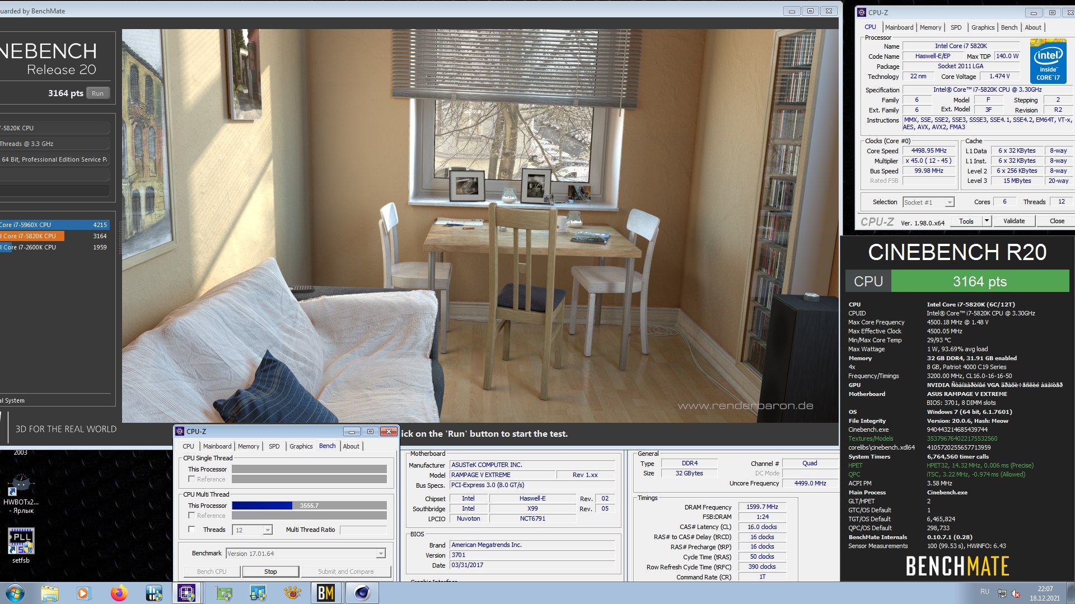This screenshot has height=604, width=1075.
Task: Select CPU tab in bottom CPU-Z window
Action: coord(188,446)
